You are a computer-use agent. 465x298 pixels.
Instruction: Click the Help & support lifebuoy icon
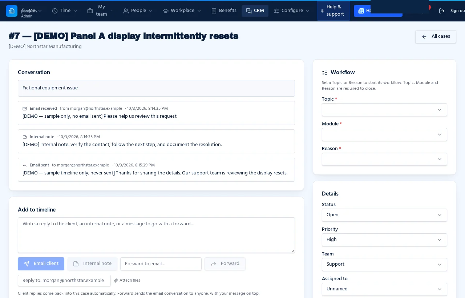323,11
